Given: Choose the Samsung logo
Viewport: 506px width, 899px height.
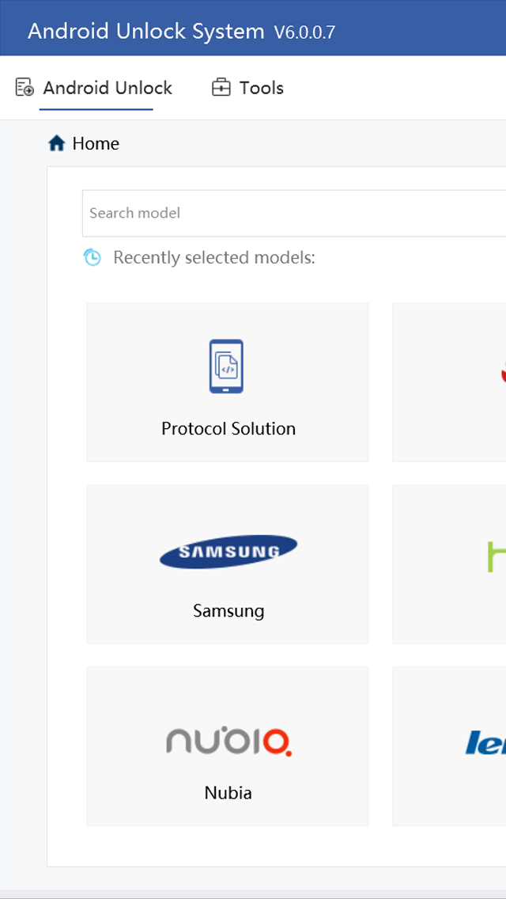Looking at the screenshot, I should 228,552.
